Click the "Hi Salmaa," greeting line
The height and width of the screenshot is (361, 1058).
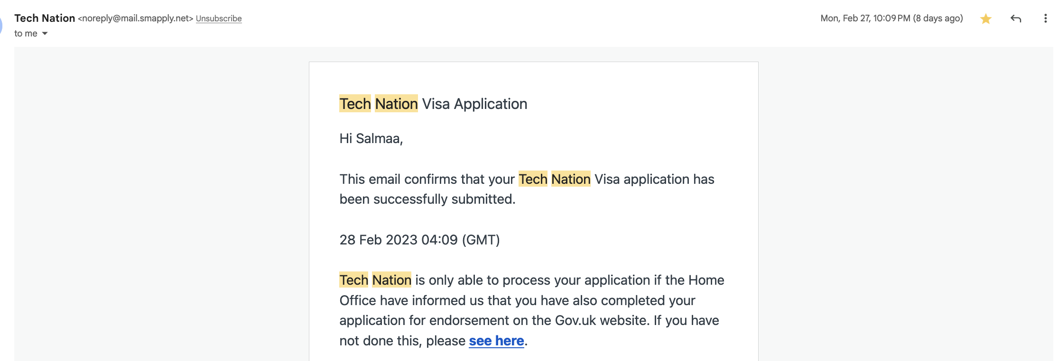[371, 139]
